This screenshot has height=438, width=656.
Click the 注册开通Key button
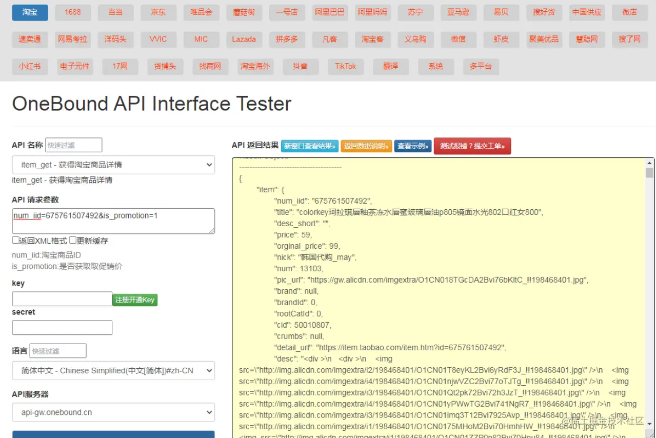135,300
